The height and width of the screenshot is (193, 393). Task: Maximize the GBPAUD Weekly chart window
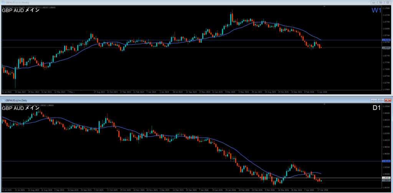(x=381, y=2)
